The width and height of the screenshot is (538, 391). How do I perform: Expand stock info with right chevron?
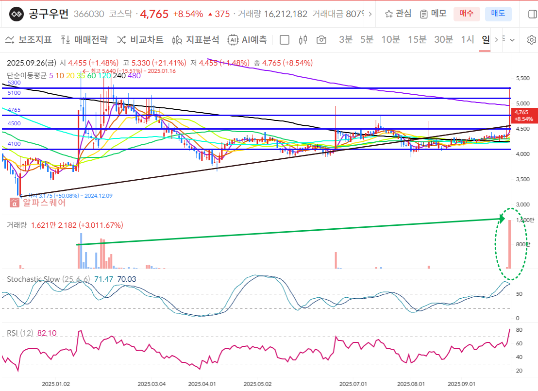(370, 14)
